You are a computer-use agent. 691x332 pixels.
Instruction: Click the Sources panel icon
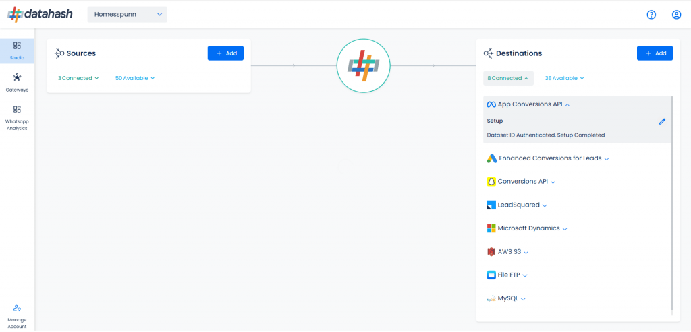coord(59,53)
